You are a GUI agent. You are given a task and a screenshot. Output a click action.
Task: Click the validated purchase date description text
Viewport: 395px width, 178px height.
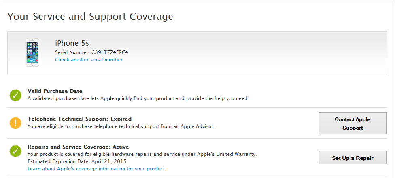coord(138,98)
